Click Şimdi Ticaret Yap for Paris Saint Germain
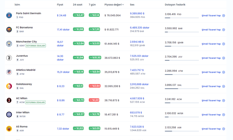Screen dimensions: 233x140 coord(213,15)
